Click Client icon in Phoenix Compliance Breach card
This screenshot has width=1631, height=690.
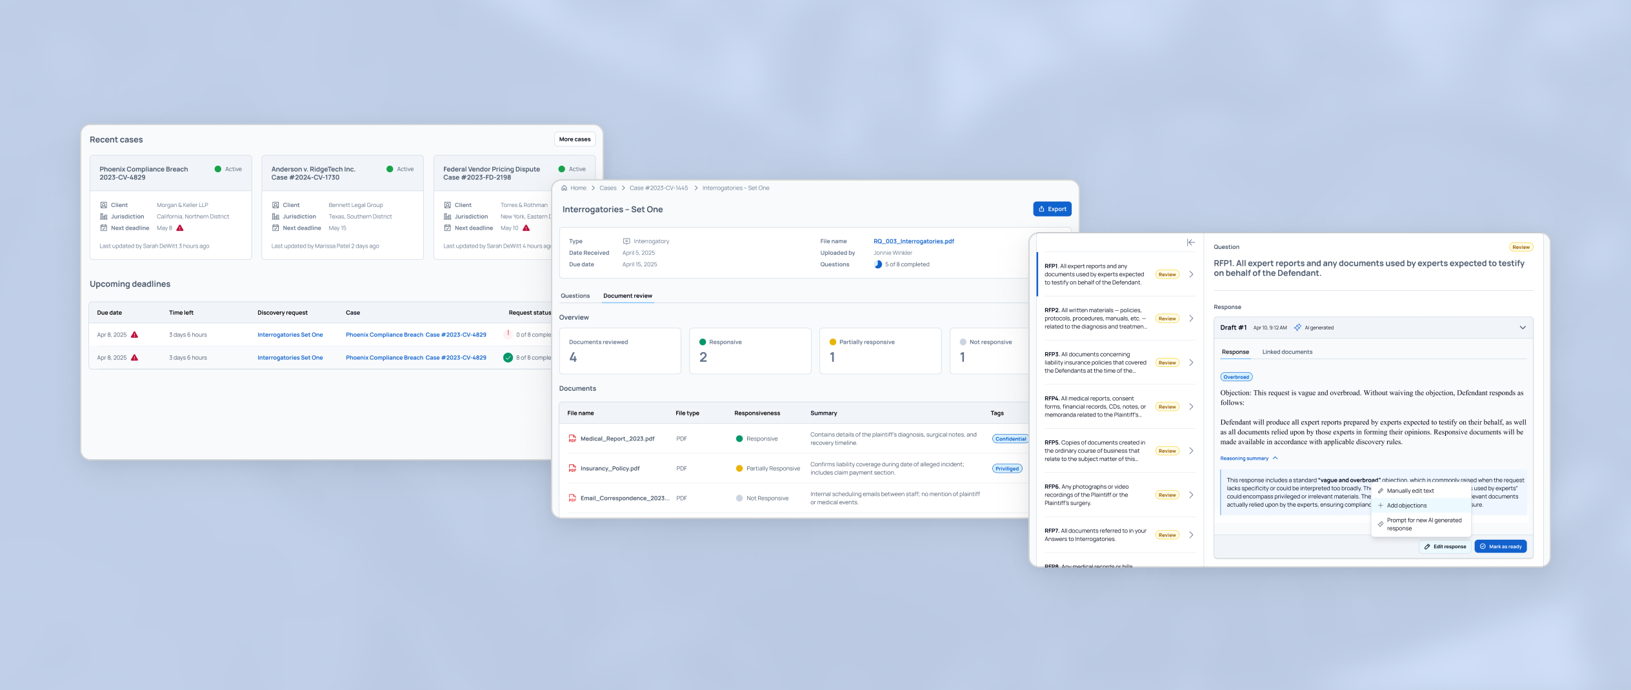click(x=103, y=205)
